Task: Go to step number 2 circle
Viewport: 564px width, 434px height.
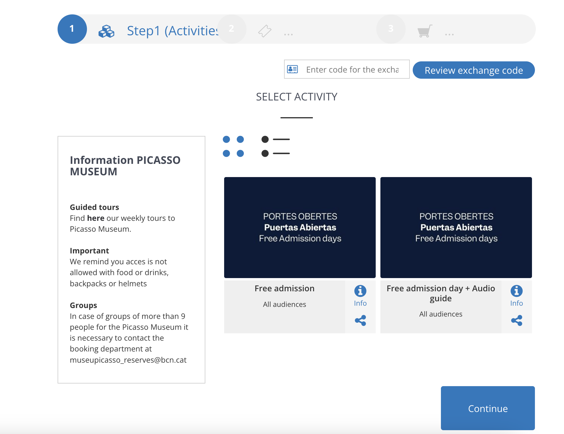Action: [231, 29]
